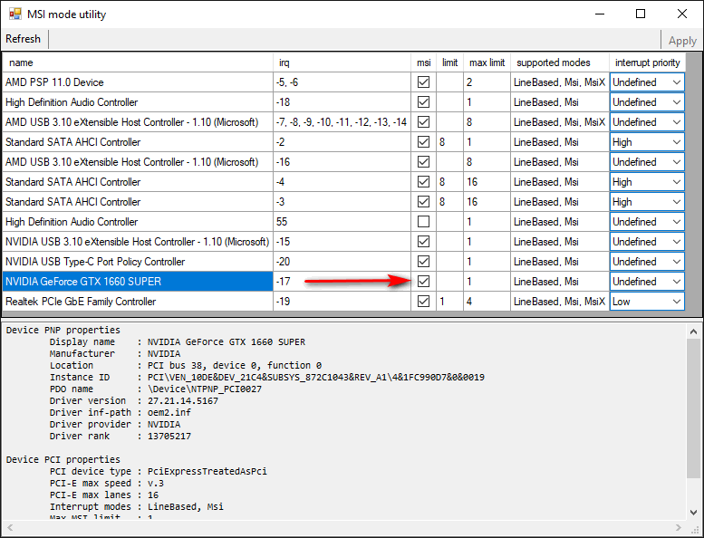This screenshot has height=538, width=704.
Task: Toggle msi checkbox for Realtek PCIe GbE Family Controller
Action: (x=423, y=301)
